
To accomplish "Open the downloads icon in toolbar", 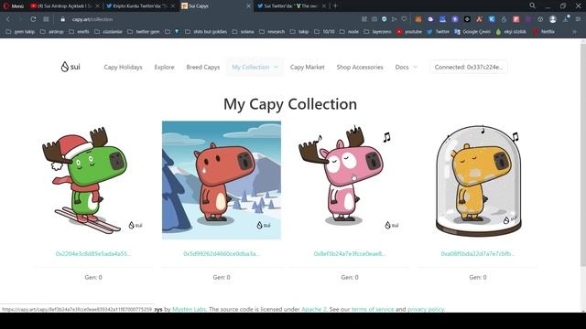I will [566, 19].
